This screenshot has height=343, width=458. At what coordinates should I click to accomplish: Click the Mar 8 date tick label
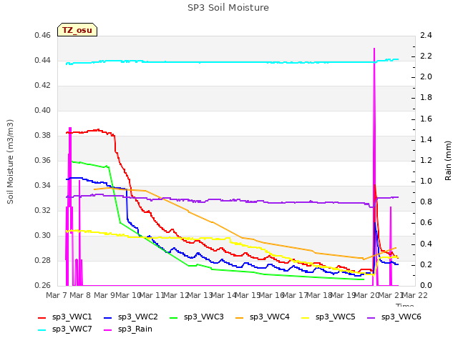tap(80, 295)
